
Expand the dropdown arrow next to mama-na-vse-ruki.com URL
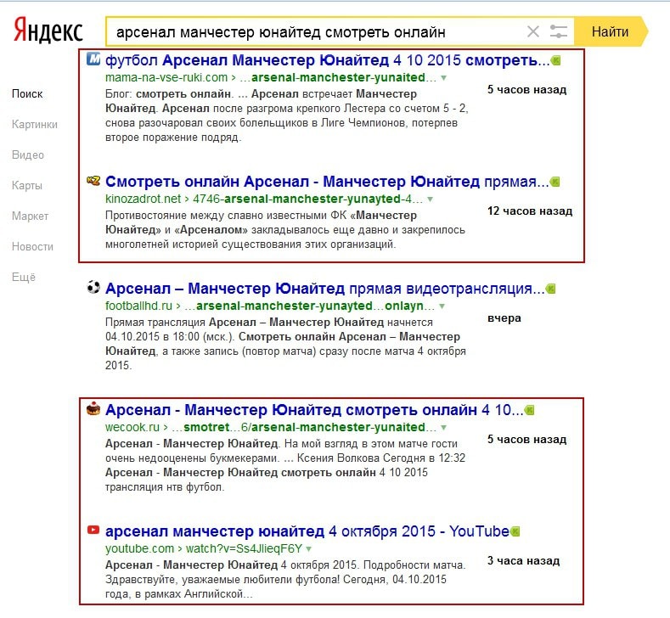[x=443, y=78]
